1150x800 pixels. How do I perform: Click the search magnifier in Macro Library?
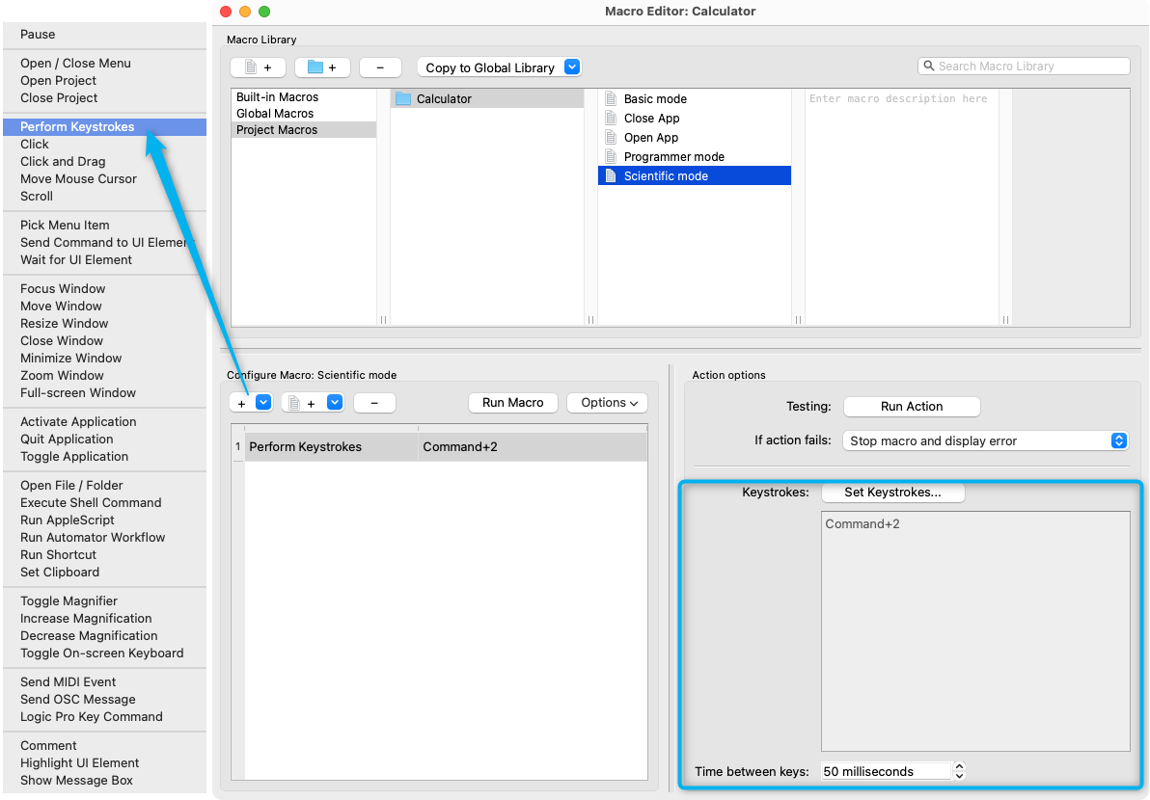(929, 67)
